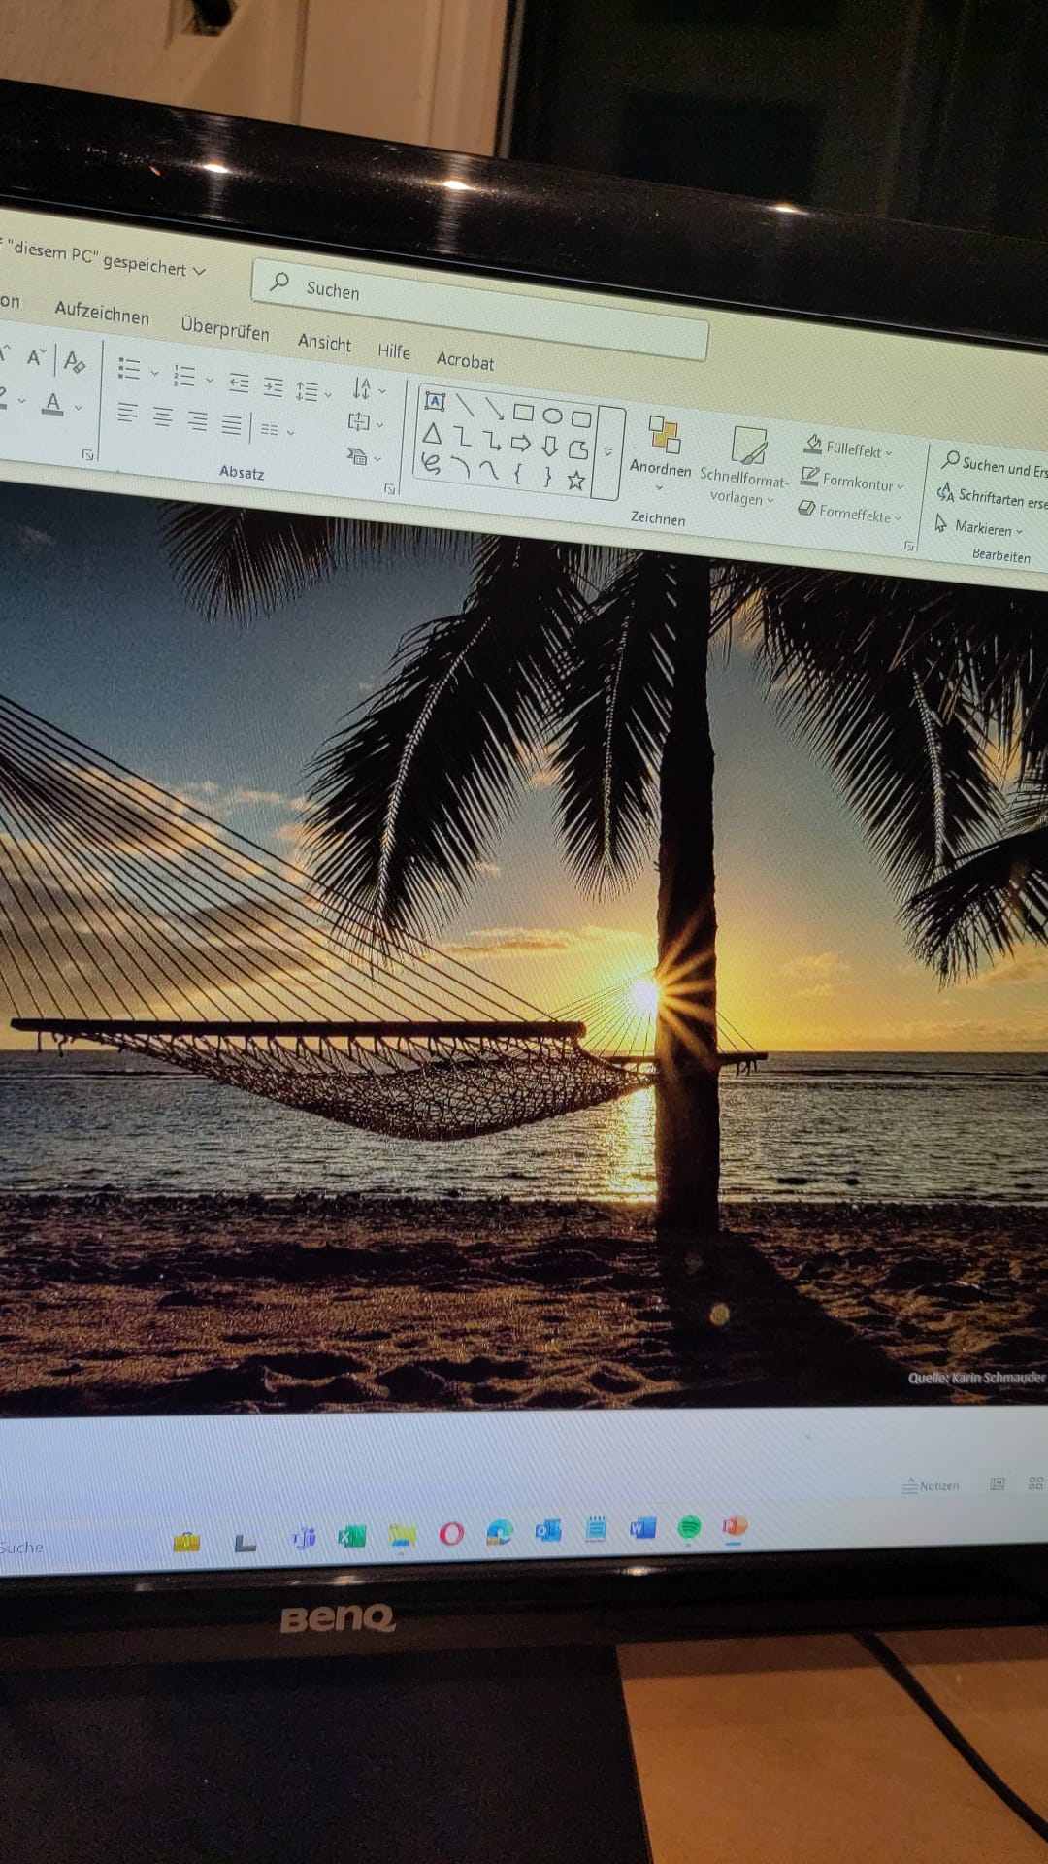The width and height of the screenshot is (1048, 1864).
Task: Open the Formkontur dropdown
Action: pyautogui.click(x=852, y=480)
